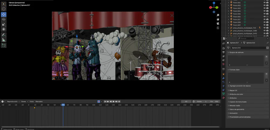Screen dimensions: 270x130
Task: Open the Object Constraints properties tab
Action: click(223, 90)
